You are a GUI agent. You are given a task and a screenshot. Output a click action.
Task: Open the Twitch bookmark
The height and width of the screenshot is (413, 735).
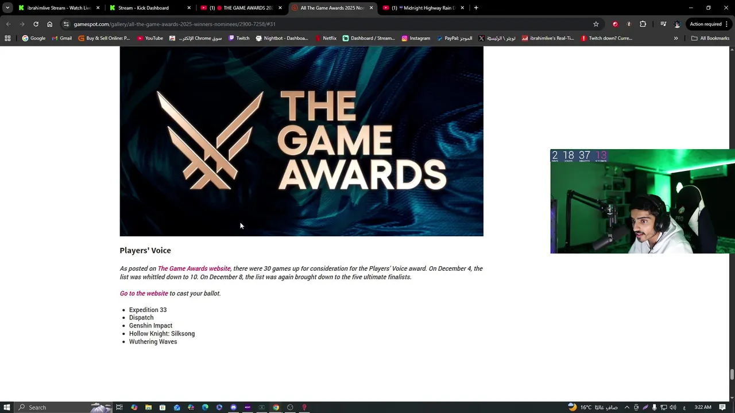pyautogui.click(x=239, y=38)
